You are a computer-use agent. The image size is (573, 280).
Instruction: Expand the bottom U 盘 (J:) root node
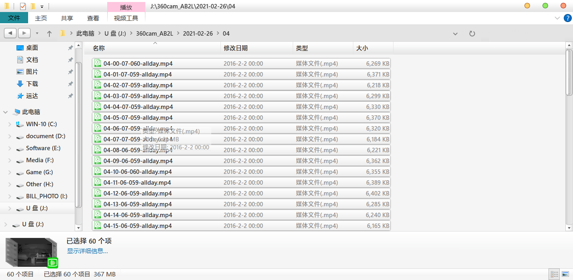(6, 224)
